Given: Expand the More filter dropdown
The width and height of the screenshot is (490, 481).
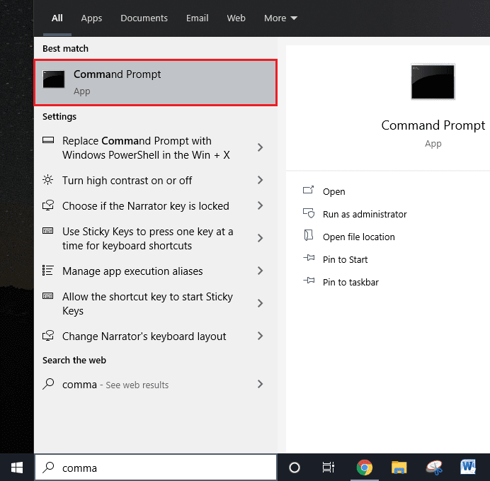Looking at the screenshot, I should pos(280,18).
